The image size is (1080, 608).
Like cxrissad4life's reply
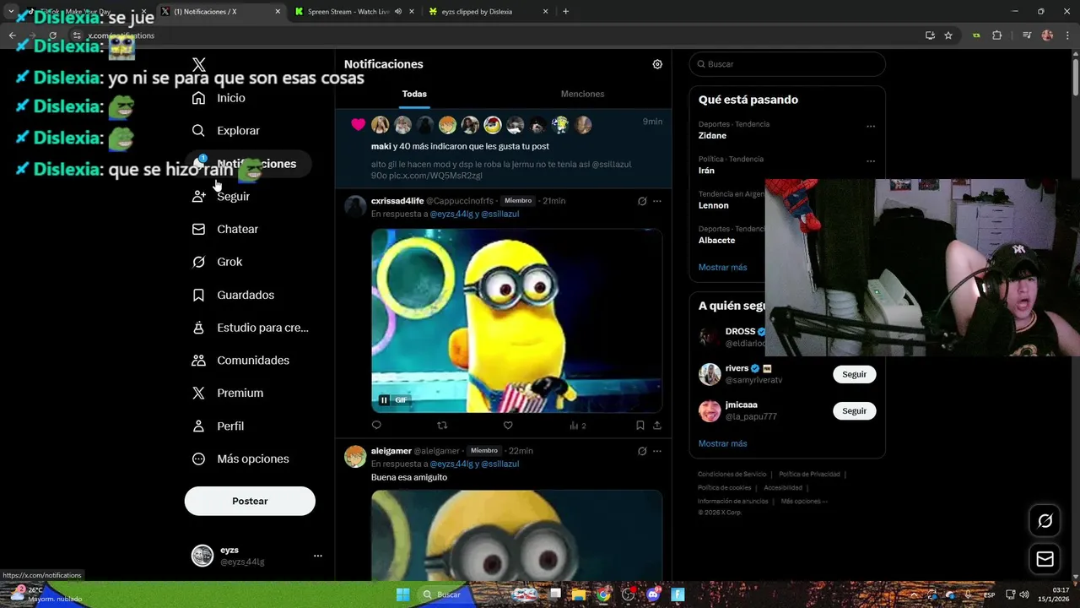click(x=508, y=426)
